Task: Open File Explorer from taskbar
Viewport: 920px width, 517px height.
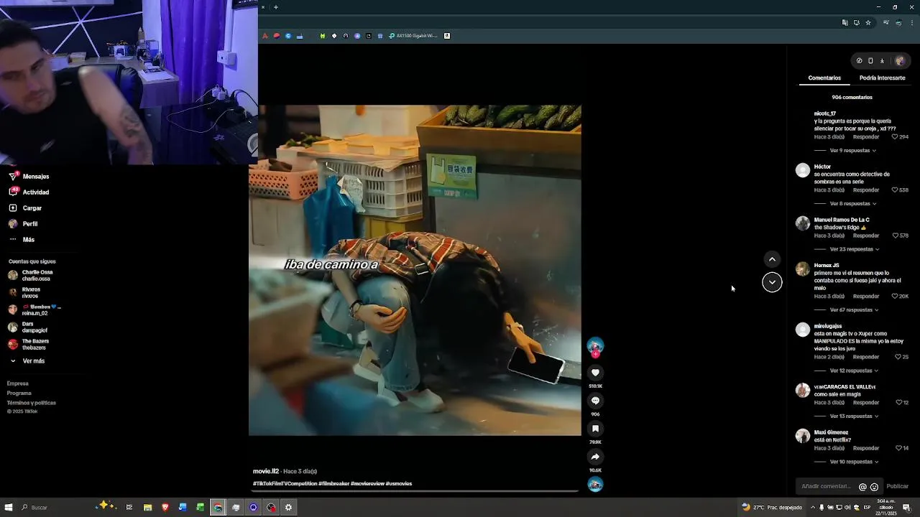Action: point(147,508)
